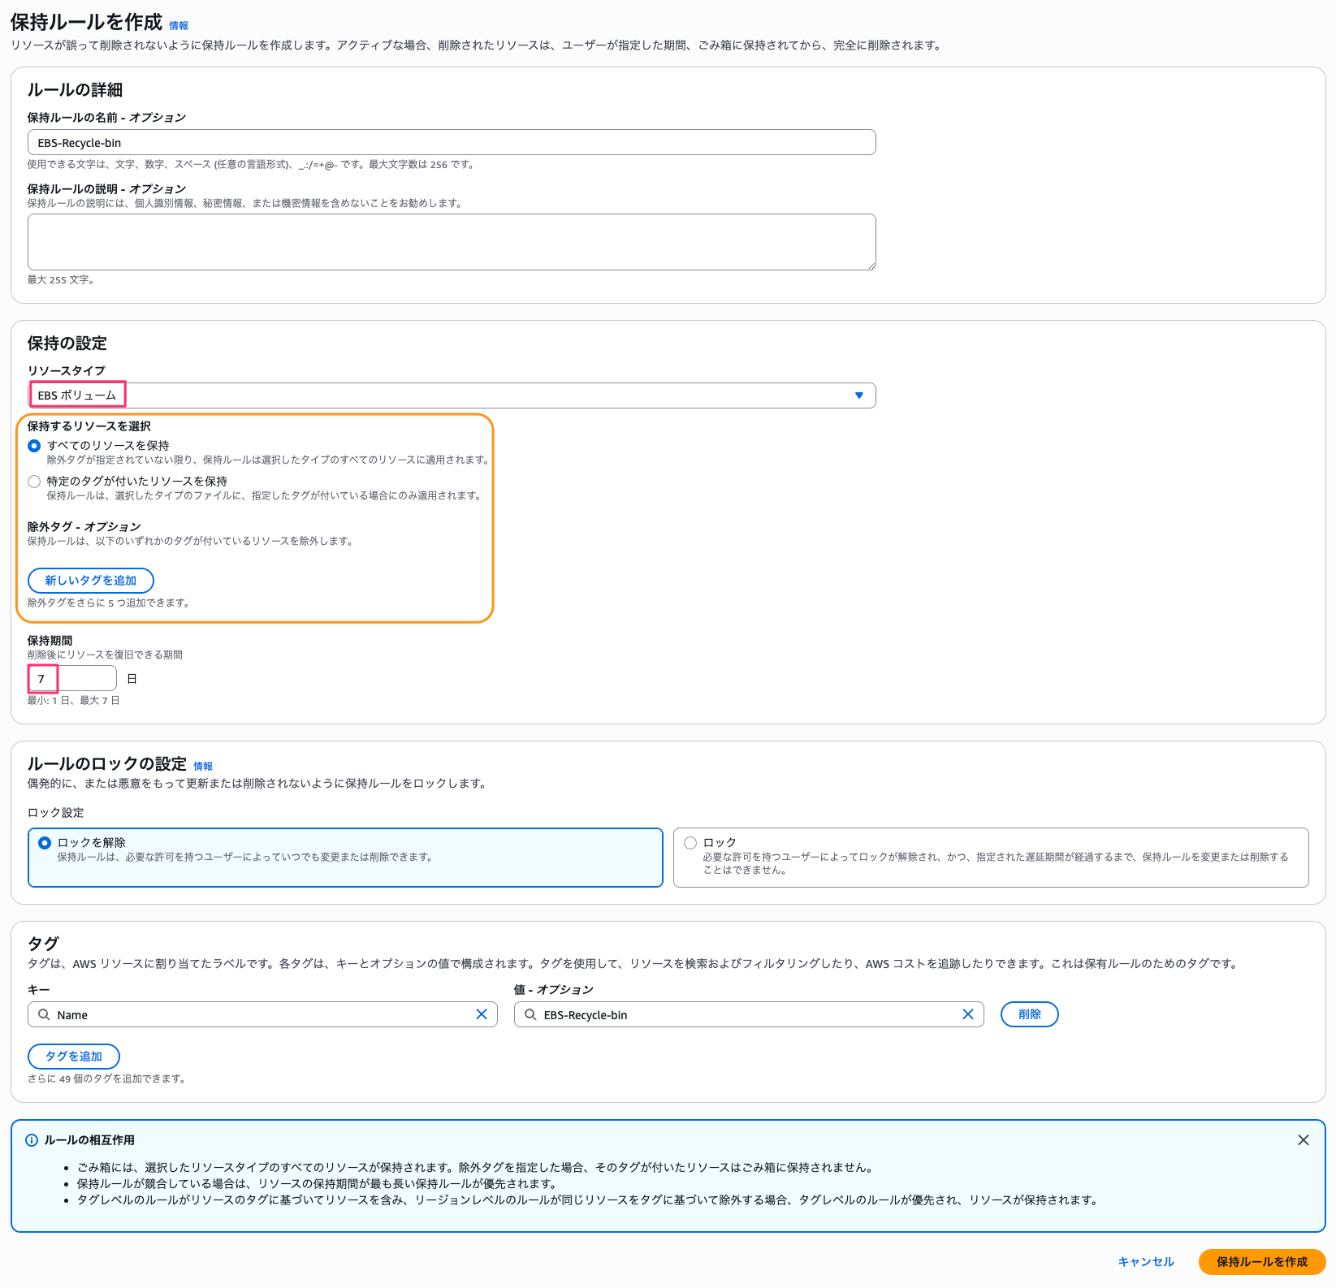Focus the 保持ルールの名前 input field
The height and width of the screenshot is (1288, 1336).
point(451,143)
